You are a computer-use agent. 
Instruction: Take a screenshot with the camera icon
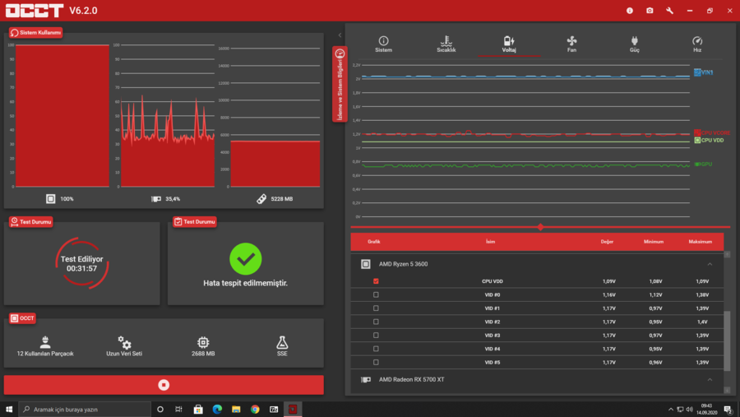pos(650,11)
